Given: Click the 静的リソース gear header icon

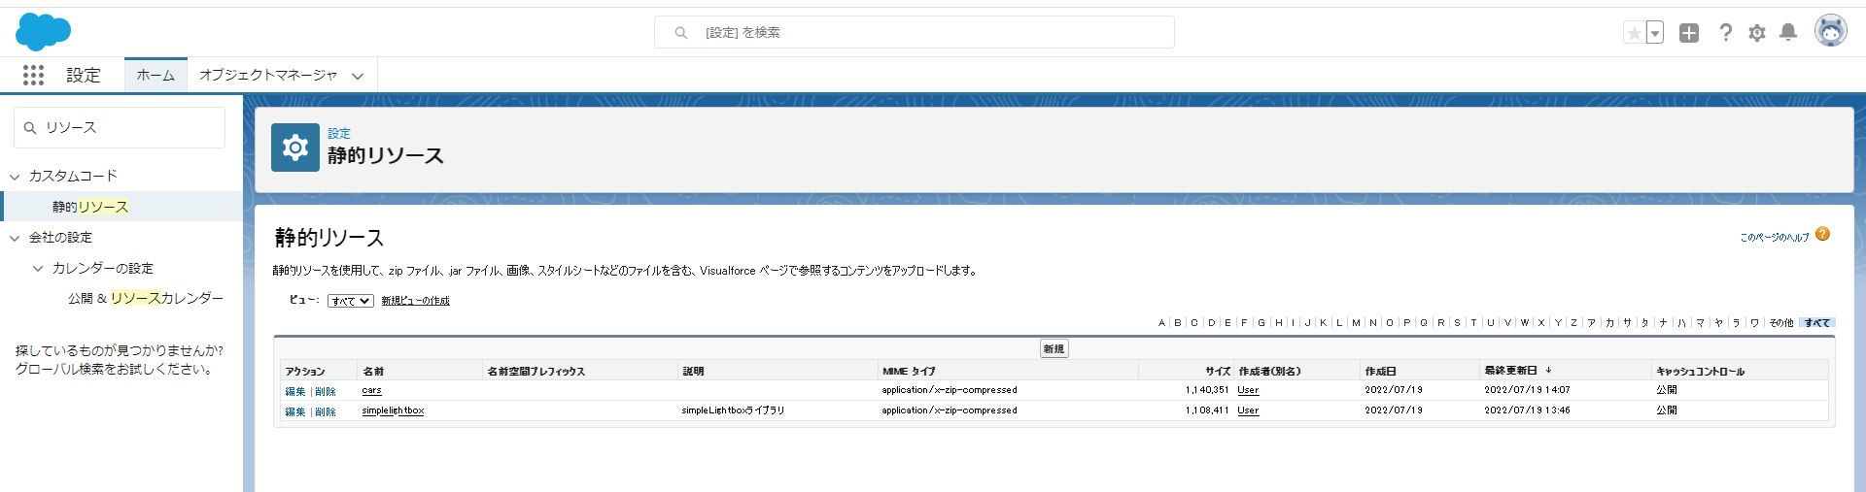Looking at the screenshot, I should 295,148.
